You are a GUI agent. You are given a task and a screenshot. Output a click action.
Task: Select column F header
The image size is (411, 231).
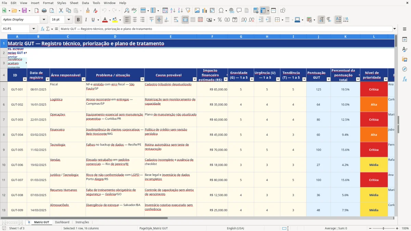212,37
